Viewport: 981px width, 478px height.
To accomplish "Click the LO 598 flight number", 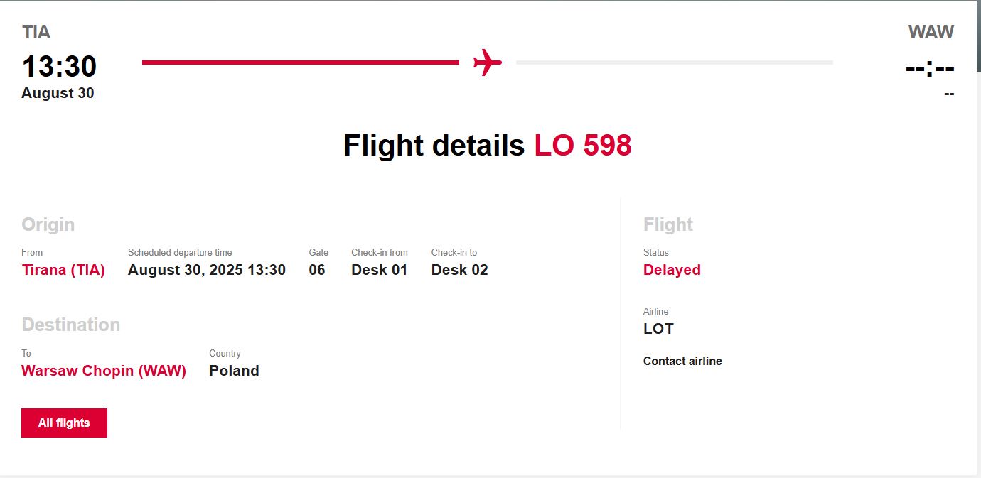I will coord(583,146).
